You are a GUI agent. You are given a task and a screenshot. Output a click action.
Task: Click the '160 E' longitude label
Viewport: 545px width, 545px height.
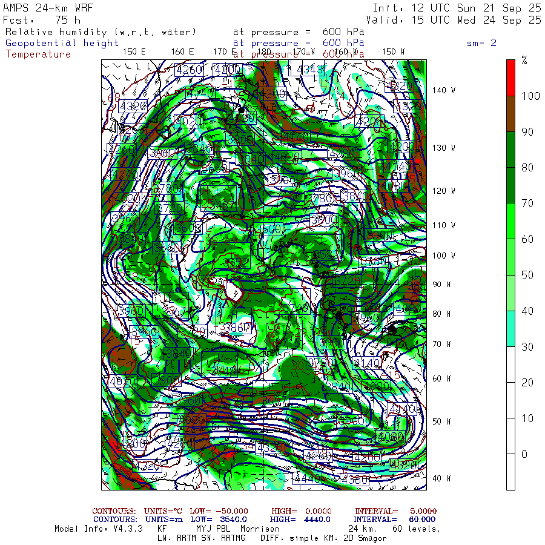(x=182, y=52)
